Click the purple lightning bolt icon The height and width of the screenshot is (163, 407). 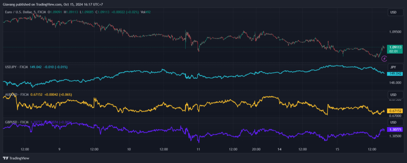(384, 58)
